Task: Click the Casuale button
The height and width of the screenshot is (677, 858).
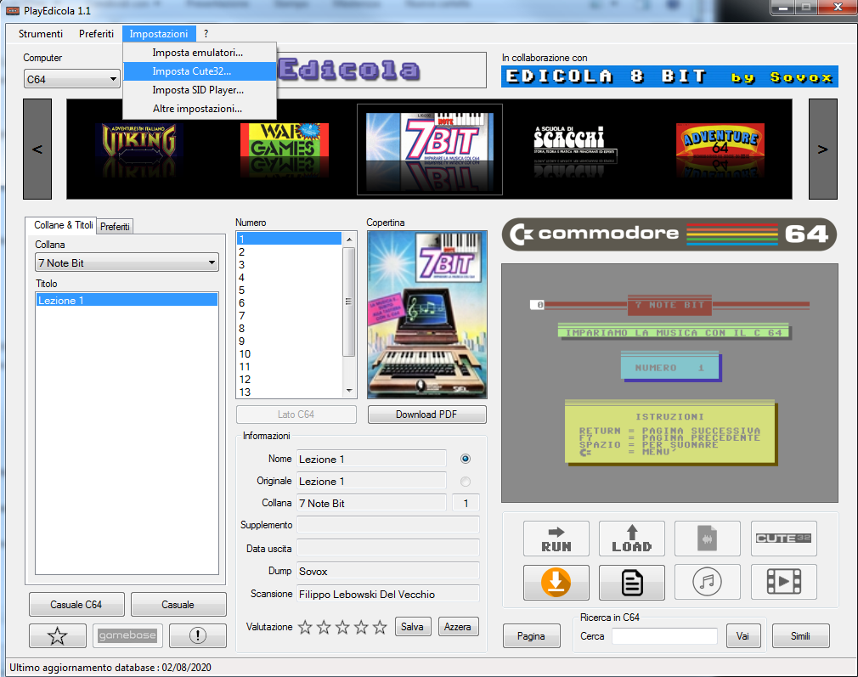Action: (178, 604)
